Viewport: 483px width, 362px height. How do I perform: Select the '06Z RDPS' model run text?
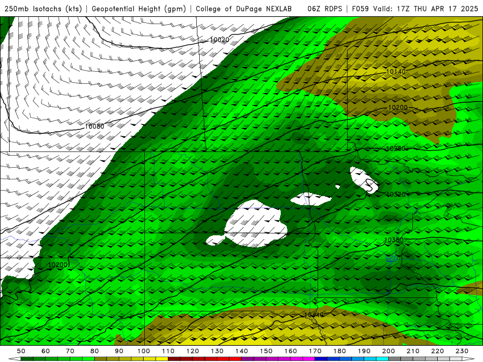325,8
